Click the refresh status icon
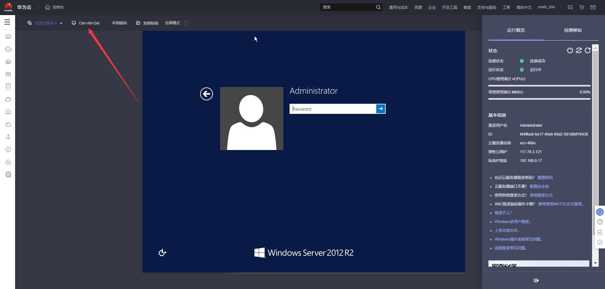Viewport: 605px width, 289px height. coord(588,50)
